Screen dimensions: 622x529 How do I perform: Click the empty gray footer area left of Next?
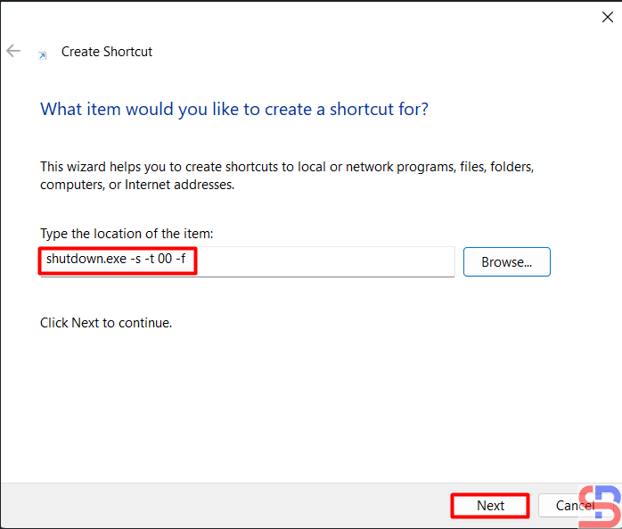(223, 506)
